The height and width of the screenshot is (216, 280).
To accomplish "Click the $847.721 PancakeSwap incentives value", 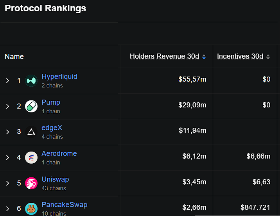I will tap(255, 207).
